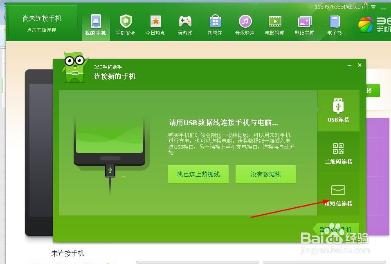Expand the account dropdown beside 1154576385@qq.com

click(x=373, y=7)
